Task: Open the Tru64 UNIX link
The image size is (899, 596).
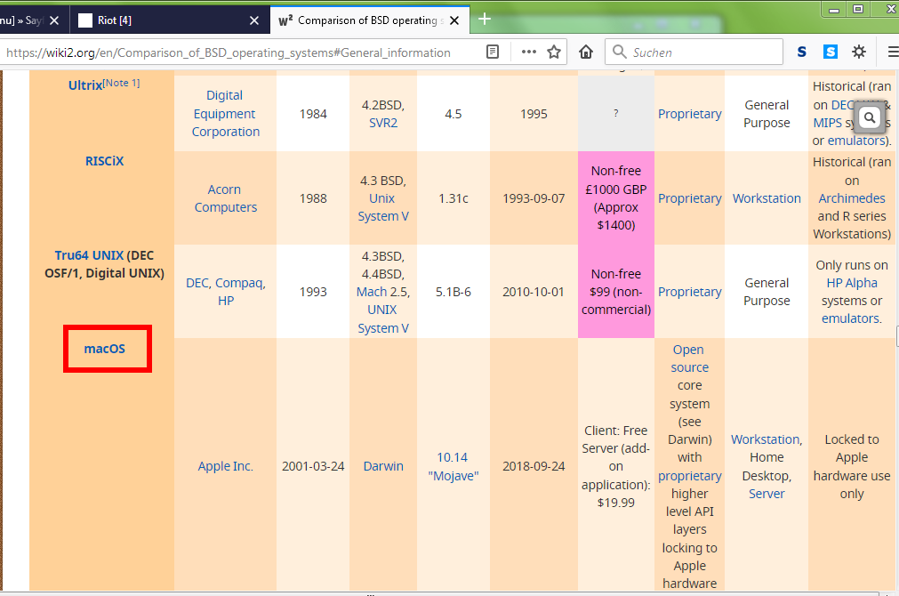Action: 89,255
